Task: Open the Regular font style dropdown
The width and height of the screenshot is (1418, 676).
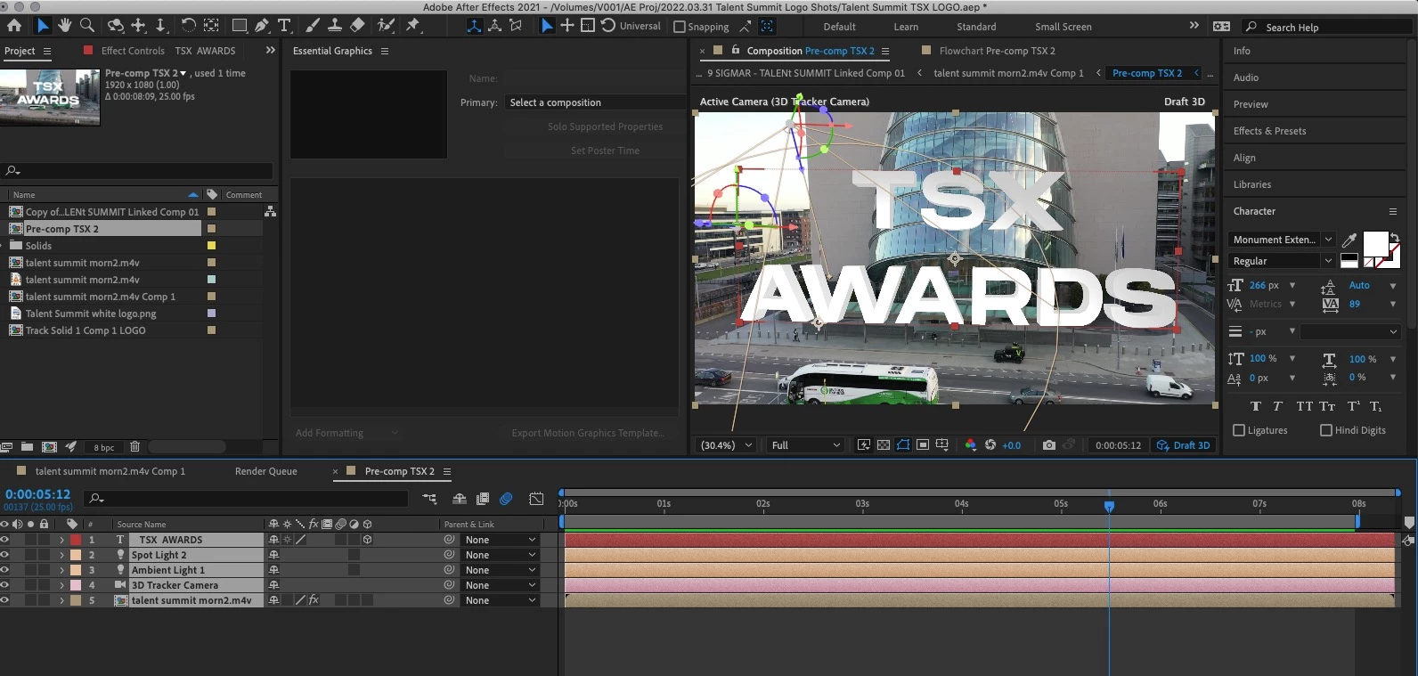Action: tap(1282, 261)
